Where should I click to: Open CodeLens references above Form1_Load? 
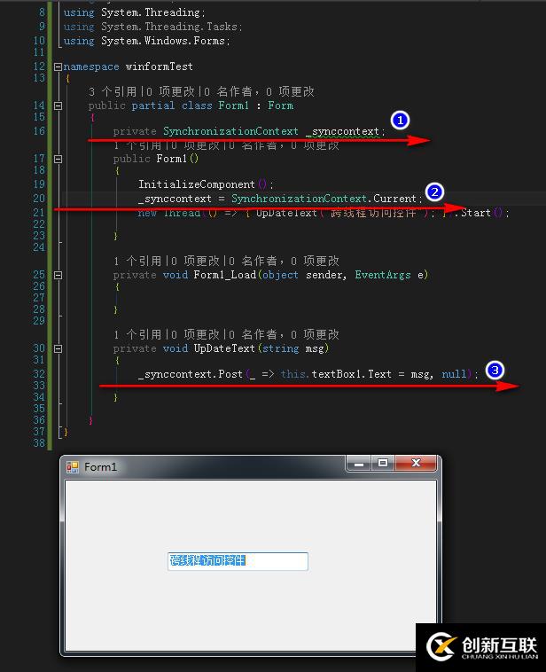(x=137, y=261)
